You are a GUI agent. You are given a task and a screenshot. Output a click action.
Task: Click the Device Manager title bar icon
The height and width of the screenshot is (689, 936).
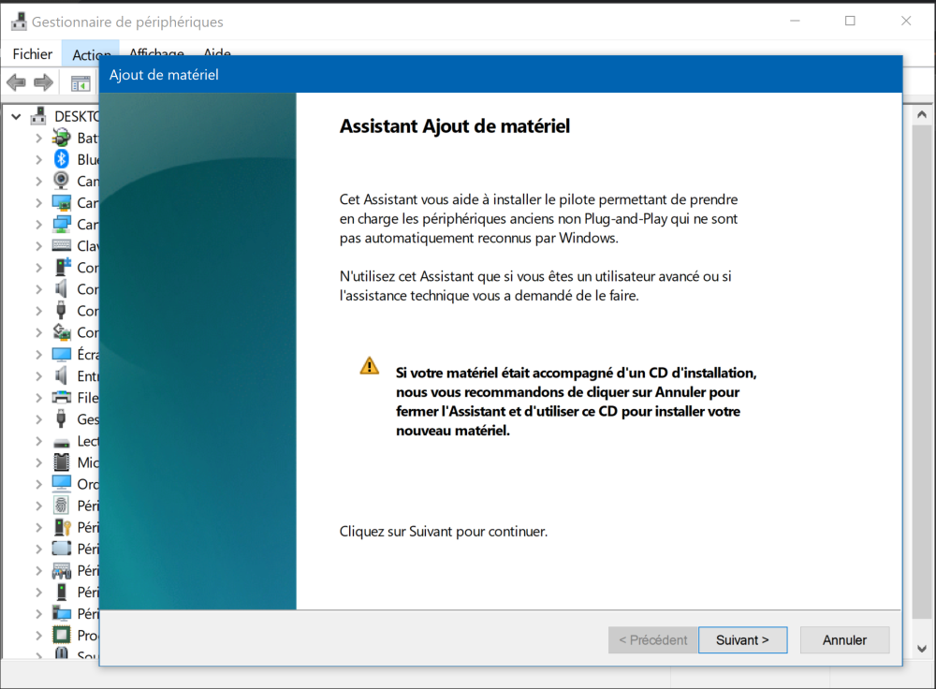point(19,22)
